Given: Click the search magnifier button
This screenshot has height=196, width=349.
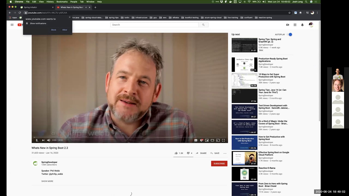Looking at the screenshot, I should click(x=203, y=25).
